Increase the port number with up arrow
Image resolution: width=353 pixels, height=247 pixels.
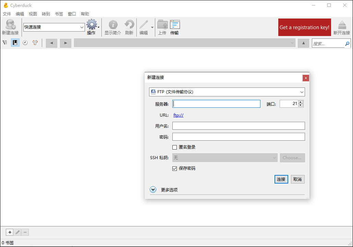pyautogui.click(x=301, y=102)
